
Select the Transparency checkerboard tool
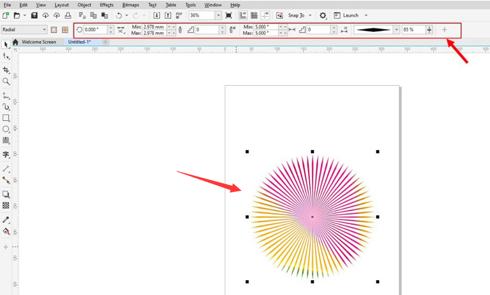[x=6, y=206]
